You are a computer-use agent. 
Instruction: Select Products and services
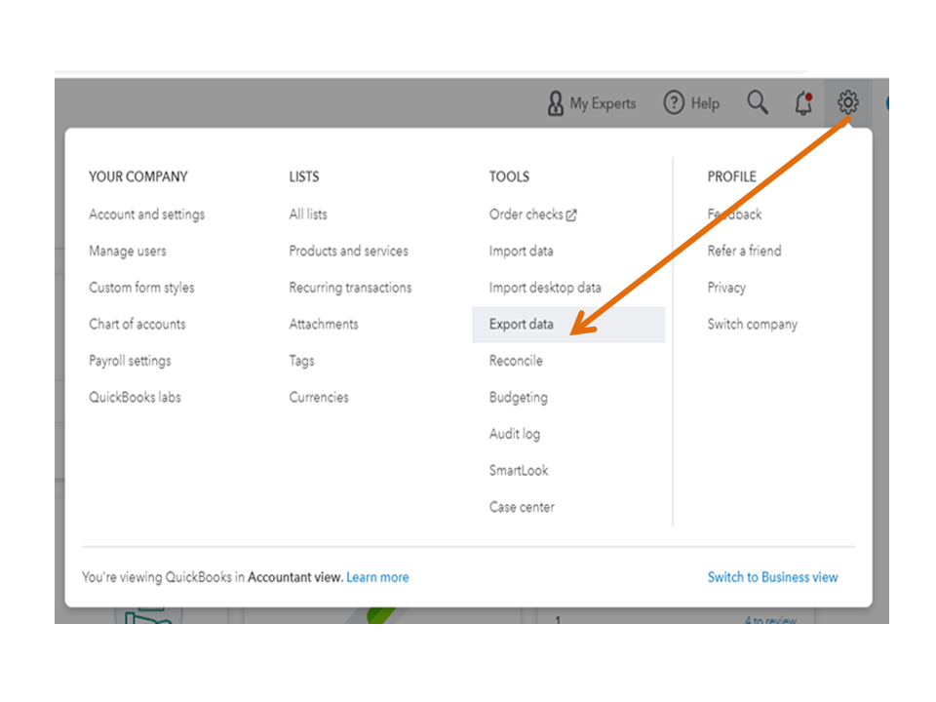(x=349, y=251)
